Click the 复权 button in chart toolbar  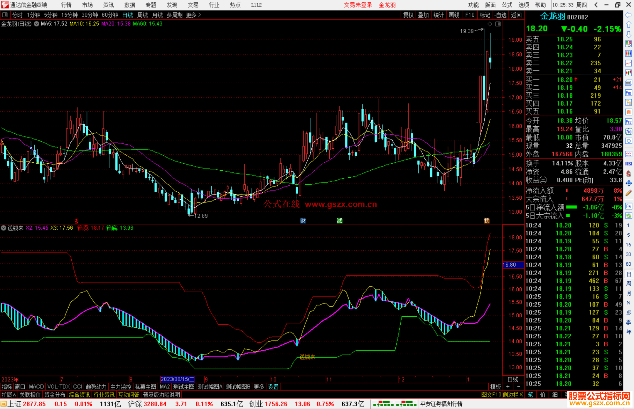click(x=408, y=15)
